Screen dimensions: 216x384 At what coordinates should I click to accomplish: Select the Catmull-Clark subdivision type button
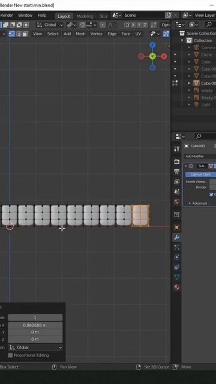[x=200, y=175]
